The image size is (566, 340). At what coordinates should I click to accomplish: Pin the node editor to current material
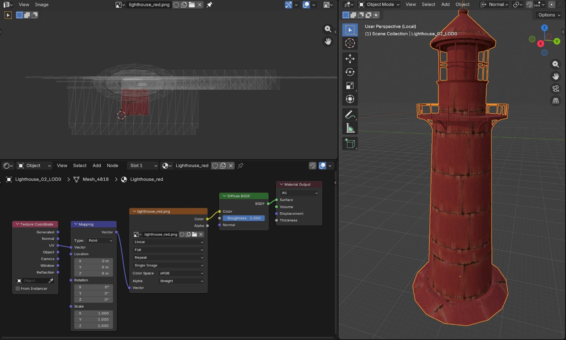[241, 165]
